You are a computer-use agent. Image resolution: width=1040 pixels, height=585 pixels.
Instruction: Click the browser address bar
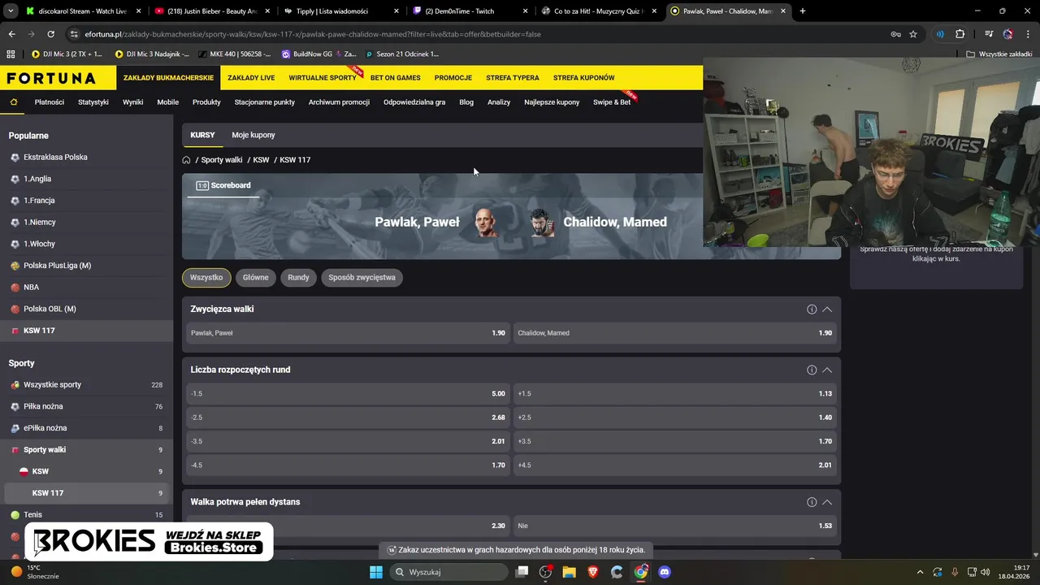pos(479,34)
